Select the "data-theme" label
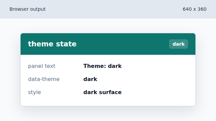 (44, 79)
